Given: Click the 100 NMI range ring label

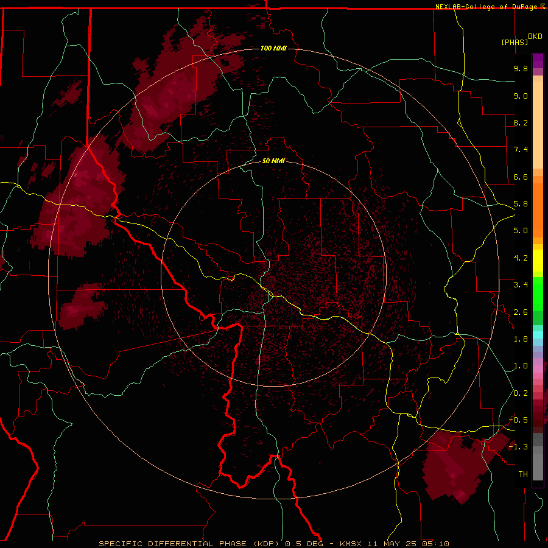Looking at the screenshot, I should pyautogui.click(x=273, y=48).
